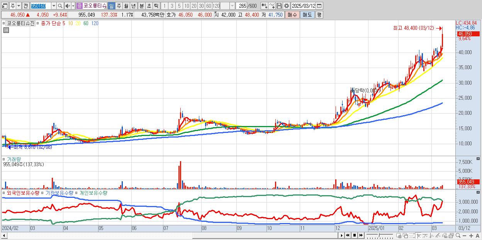Click the dashed line crosshair icon
482x240 pixels.
tap(412, 235)
